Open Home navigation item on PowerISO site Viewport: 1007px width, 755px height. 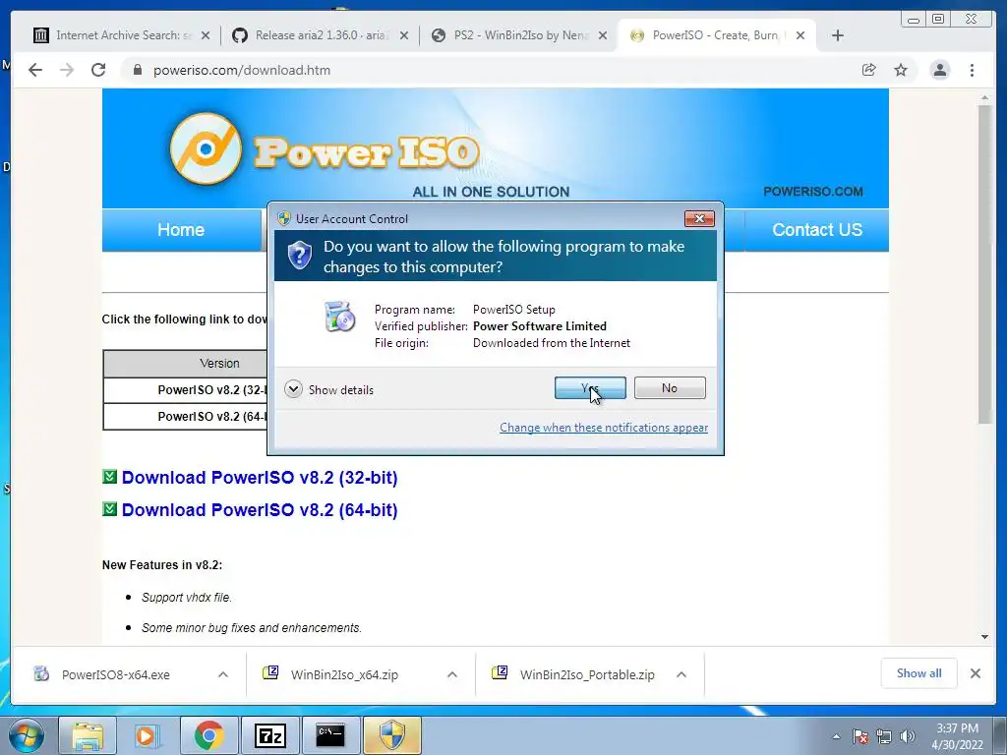pos(181,230)
